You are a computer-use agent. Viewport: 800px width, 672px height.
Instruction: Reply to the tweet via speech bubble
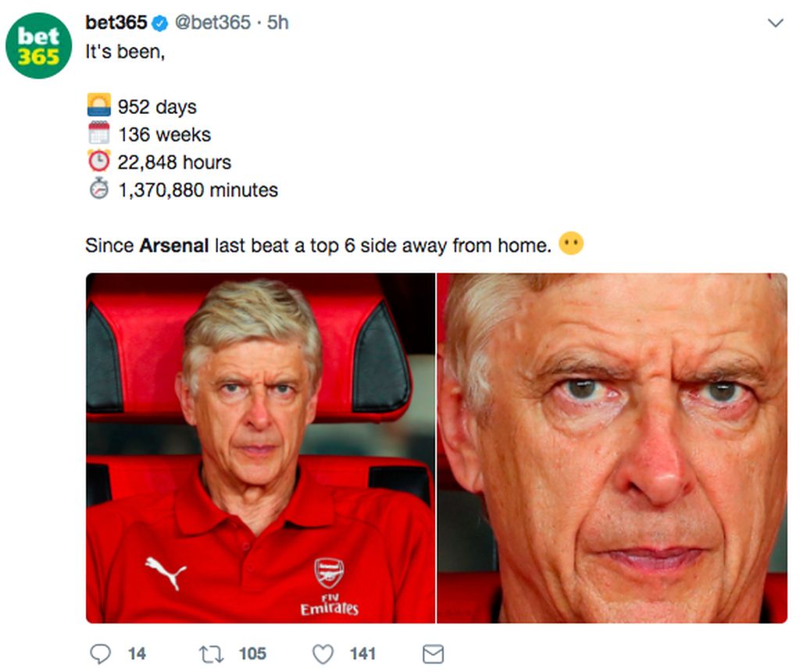click(x=101, y=654)
